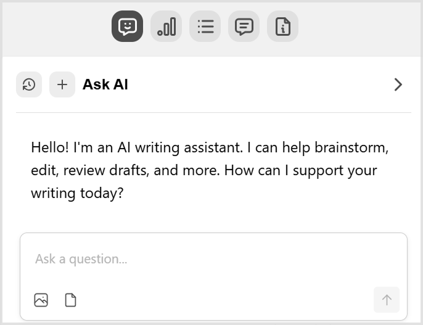Collapse the Ask AI panel with chevron
Screen dimensions: 423x325
398,84
